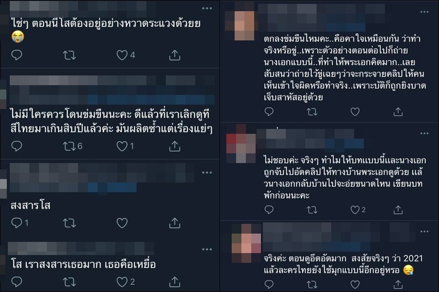The height and width of the screenshot is (292, 439).
Task: Open more options on สงสารโส tweet
Action: [x=207, y=172]
